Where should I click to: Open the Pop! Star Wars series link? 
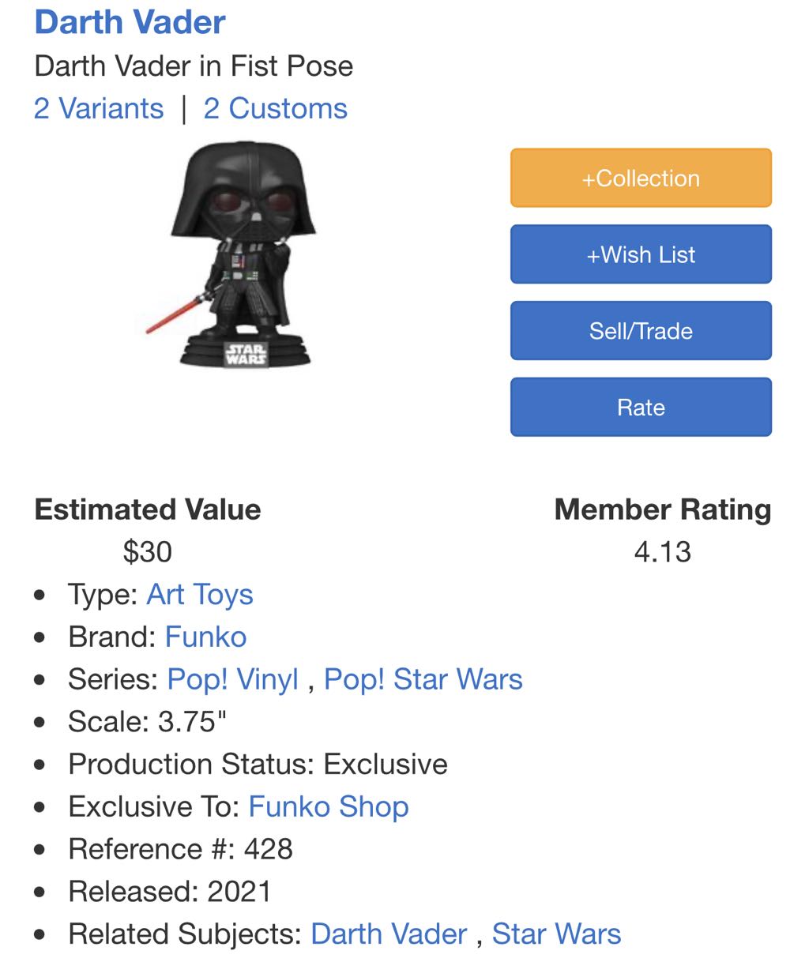pyautogui.click(x=424, y=680)
